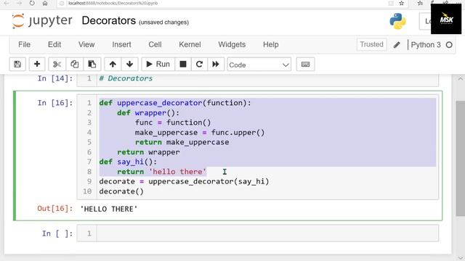Open the cell type Code dropdown
The image size is (465, 261).
coord(259,65)
